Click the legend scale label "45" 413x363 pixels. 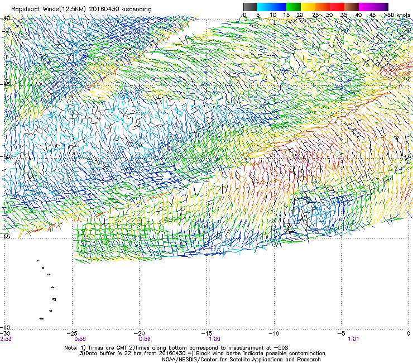tap(372, 15)
